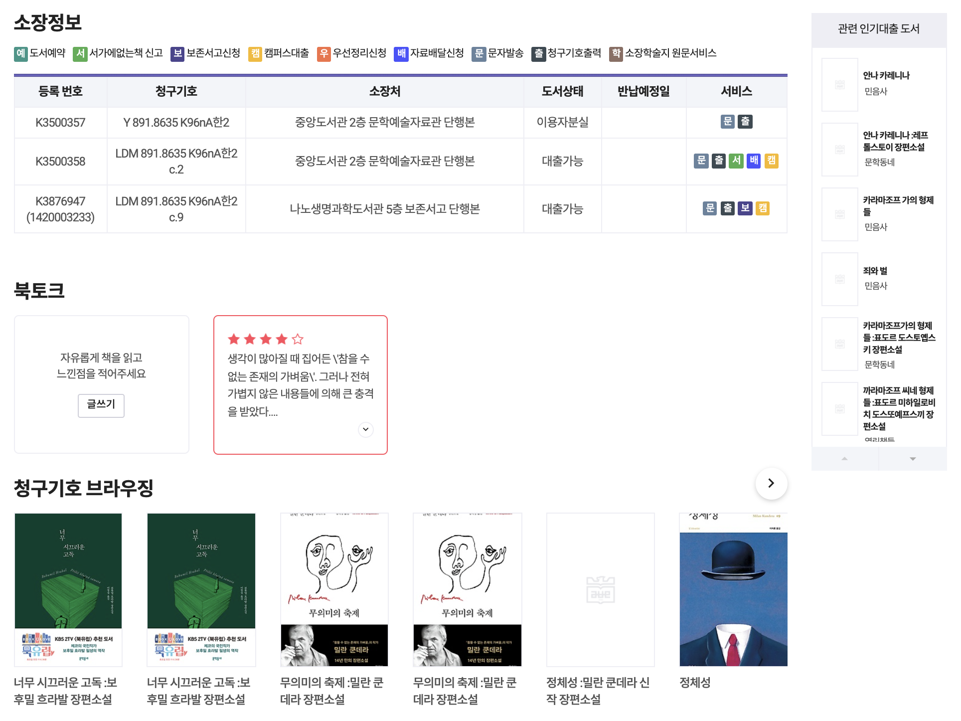Open 안나 카레니나 민음사 book link
The width and height of the screenshot is (961, 721).
(x=886, y=75)
